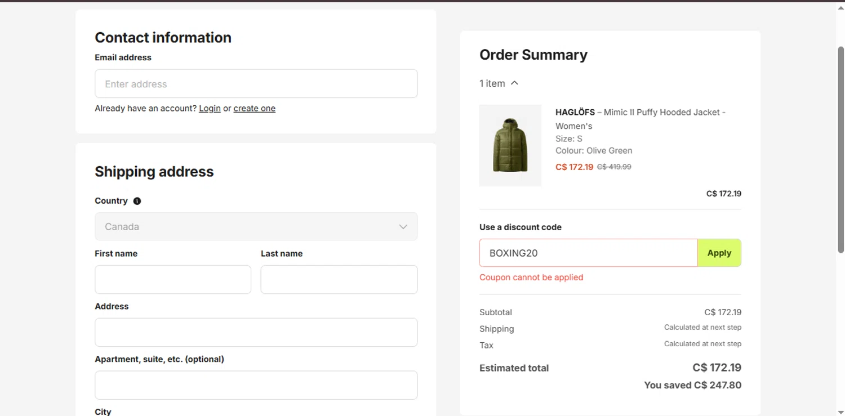The height and width of the screenshot is (416, 845).
Task: Click into the Address text box
Action: tap(256, 332)
